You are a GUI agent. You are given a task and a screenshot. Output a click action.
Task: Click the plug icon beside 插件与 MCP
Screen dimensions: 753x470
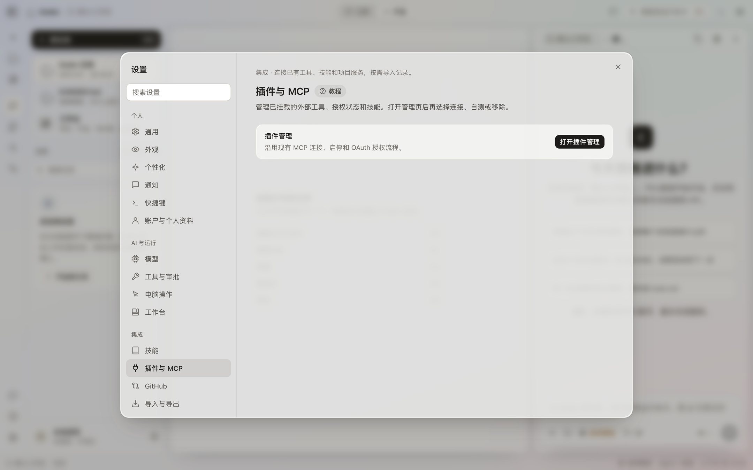(135, 368)
